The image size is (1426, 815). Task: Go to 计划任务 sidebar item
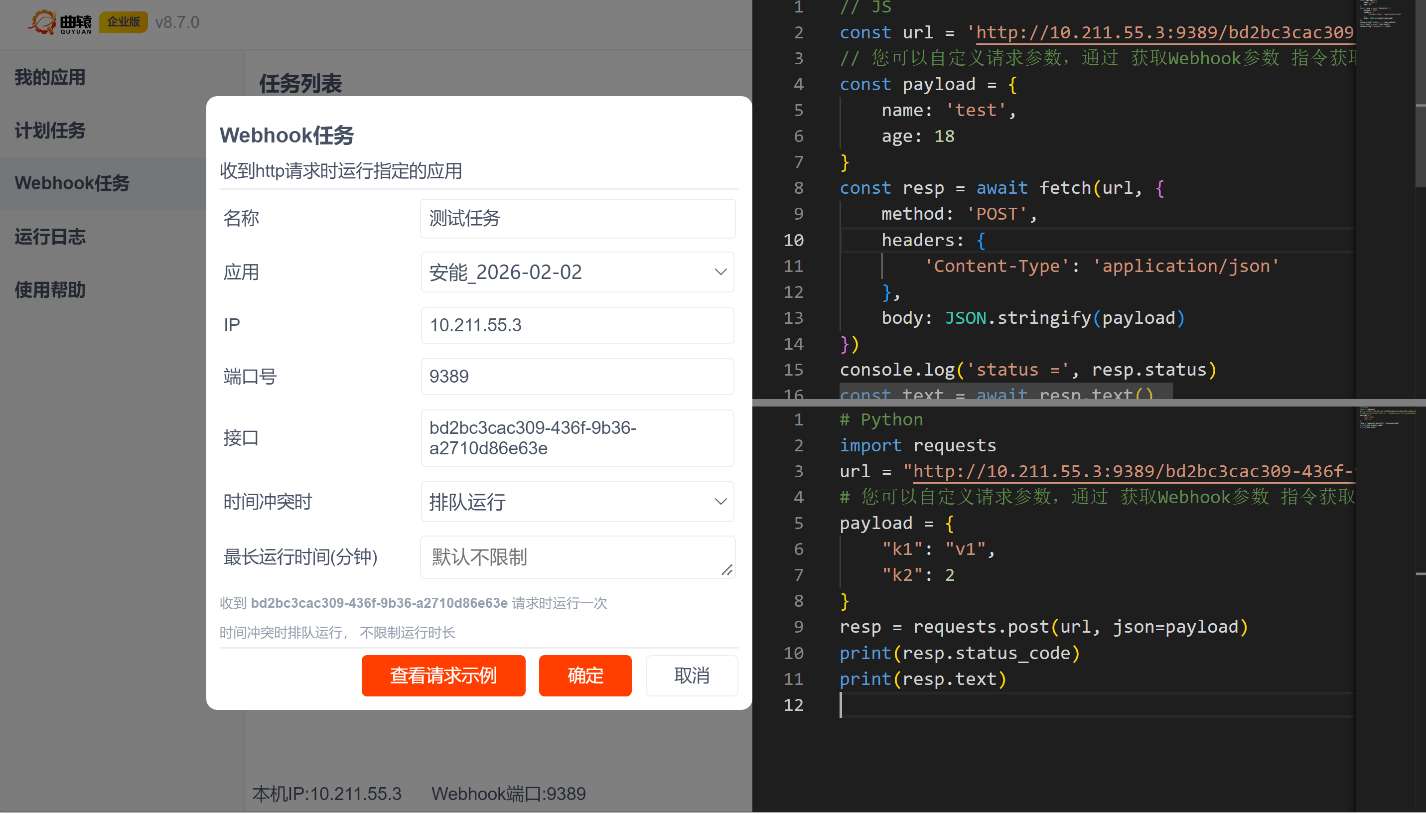pos(50,131)
